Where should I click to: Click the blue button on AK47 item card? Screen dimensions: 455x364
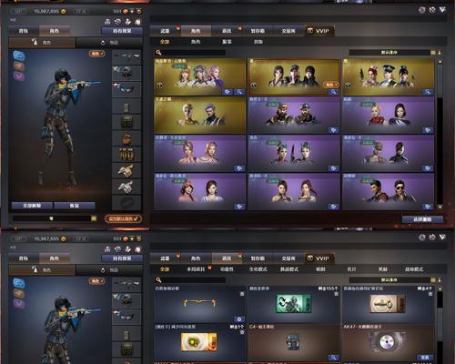coord(425,358)
